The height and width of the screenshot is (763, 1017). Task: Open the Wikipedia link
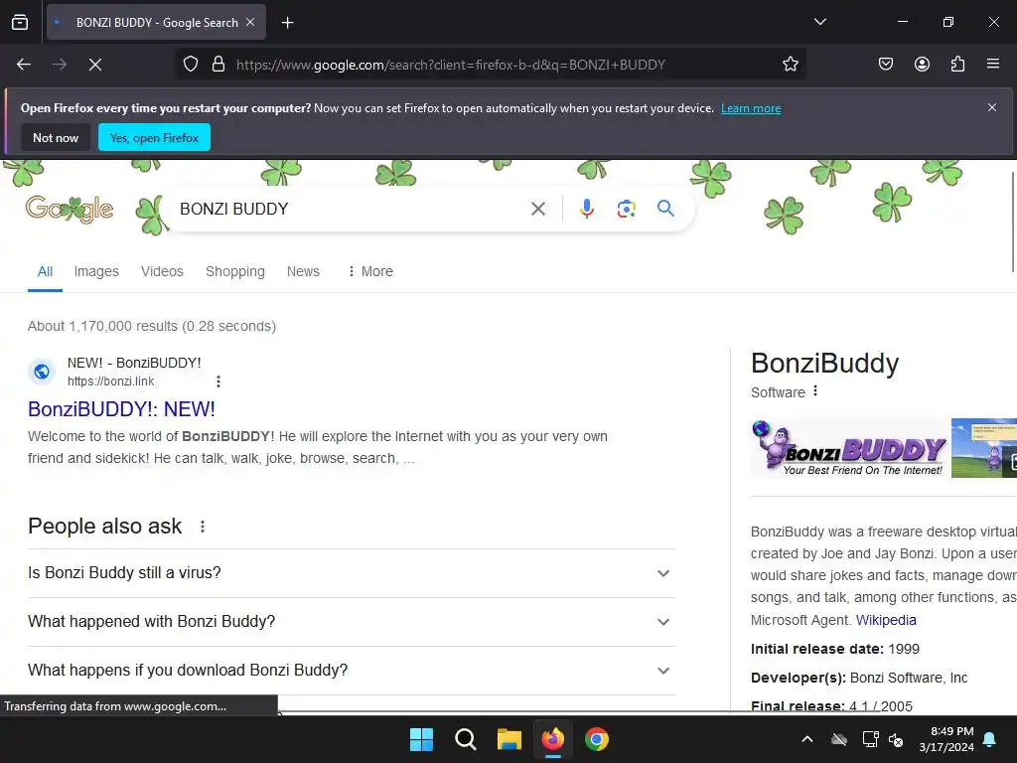[x=886, y=620]
